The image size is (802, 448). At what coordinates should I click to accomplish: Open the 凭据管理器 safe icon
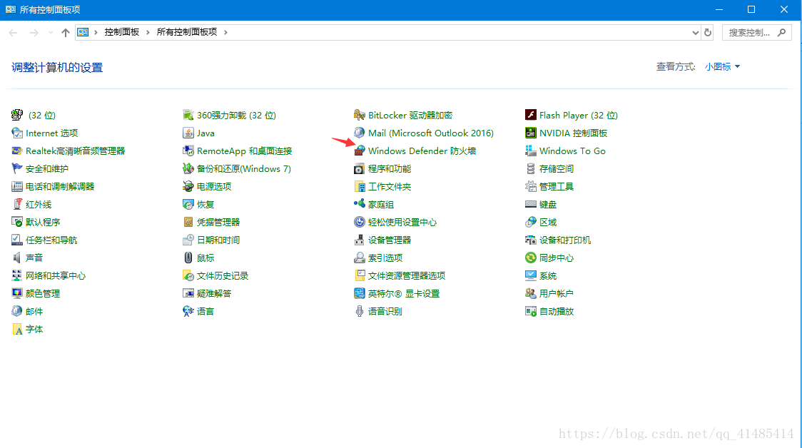point(188,223)
